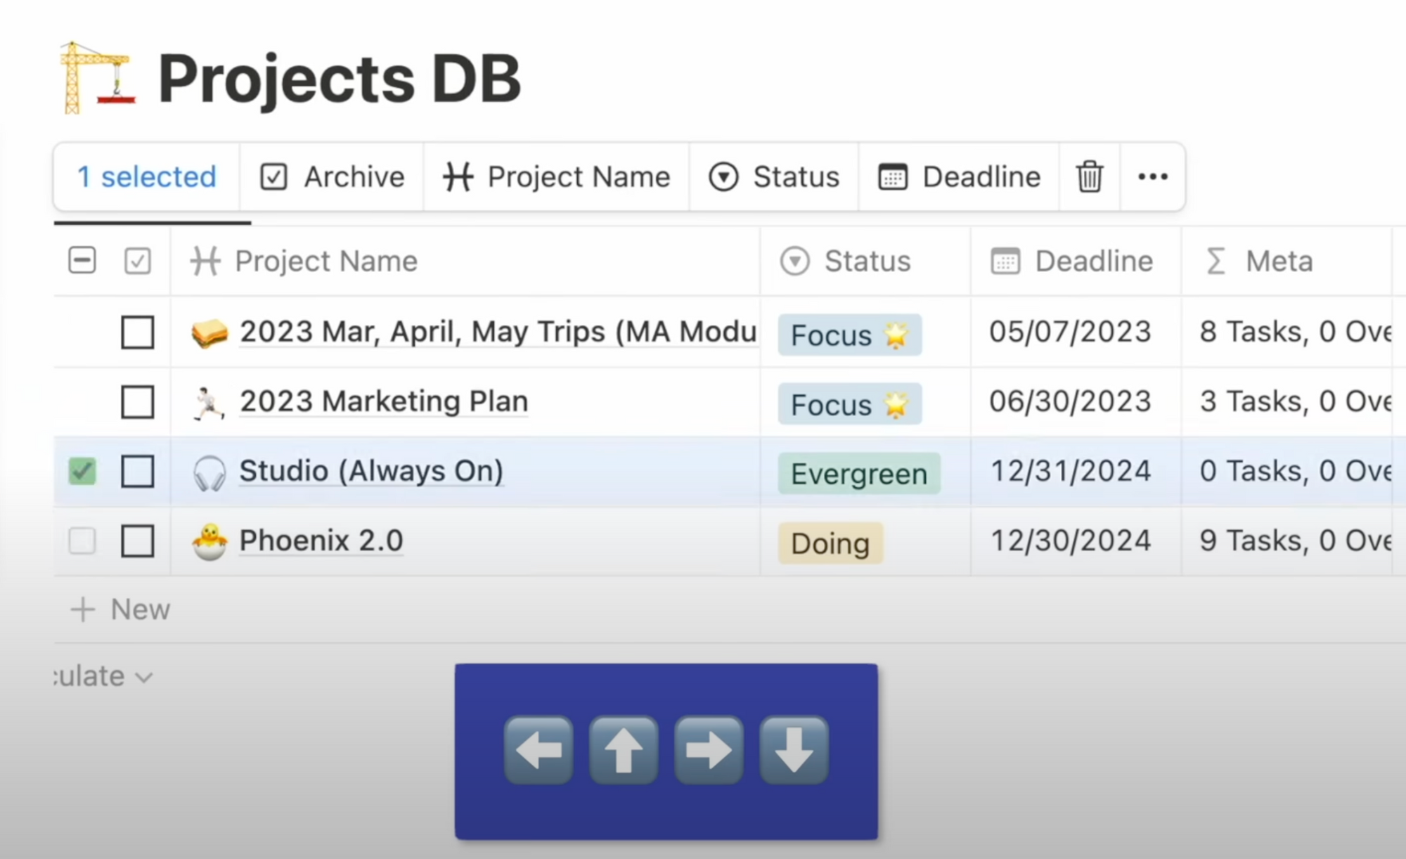Click the sandwich icon of Trips project
1406x859 pixels.
[x=209, y=332]
